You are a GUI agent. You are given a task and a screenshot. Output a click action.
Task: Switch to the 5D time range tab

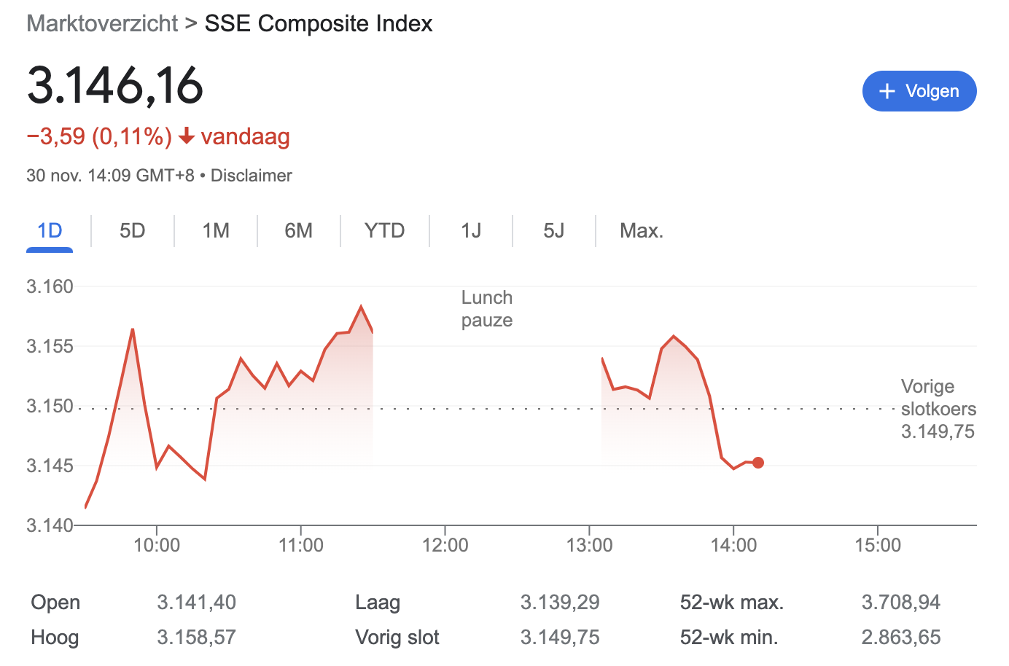(132, 231)
